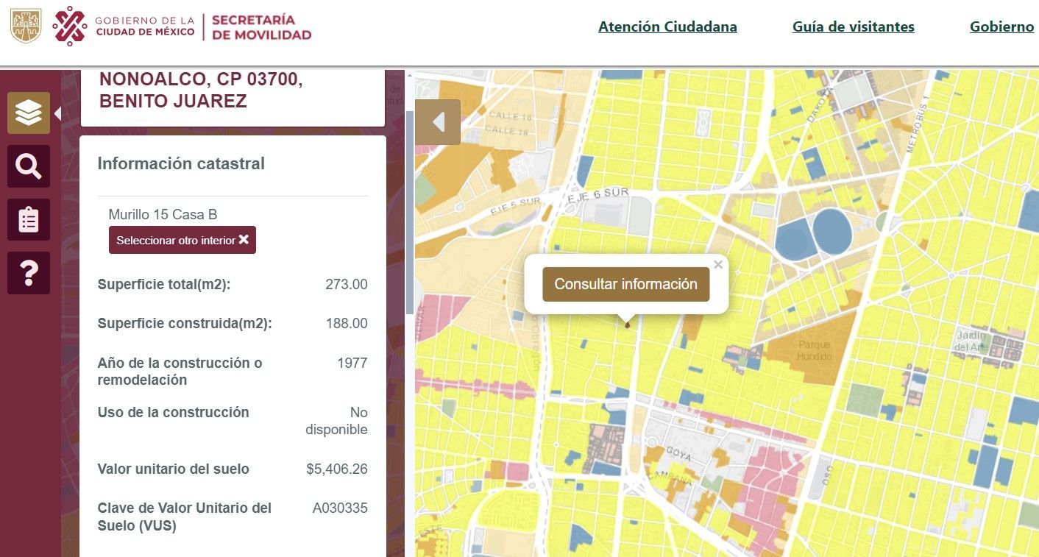Click the 'EJE 6 SUR' street label on map

point(598,196)
